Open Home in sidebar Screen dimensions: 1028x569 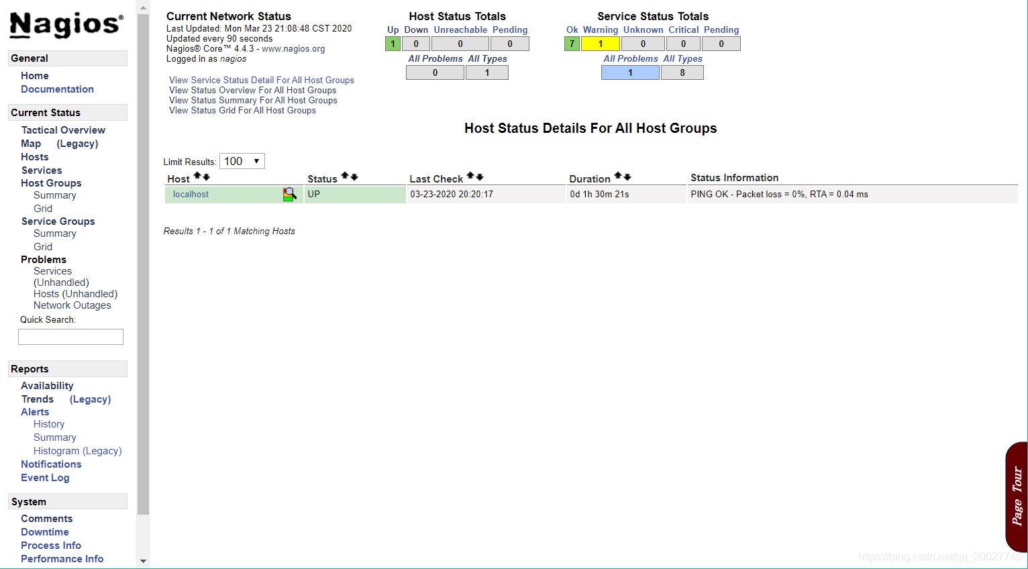35,76
